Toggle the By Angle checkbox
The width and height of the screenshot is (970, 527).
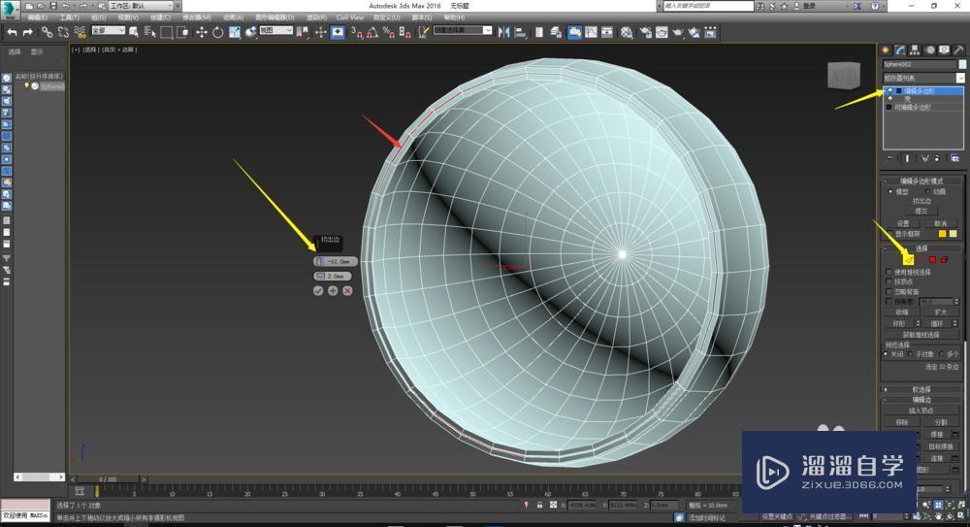point(889,302)
